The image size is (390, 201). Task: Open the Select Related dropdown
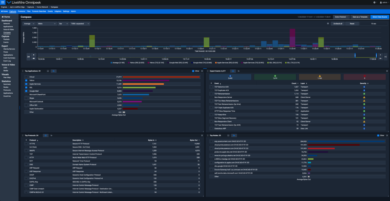[341, 17]
